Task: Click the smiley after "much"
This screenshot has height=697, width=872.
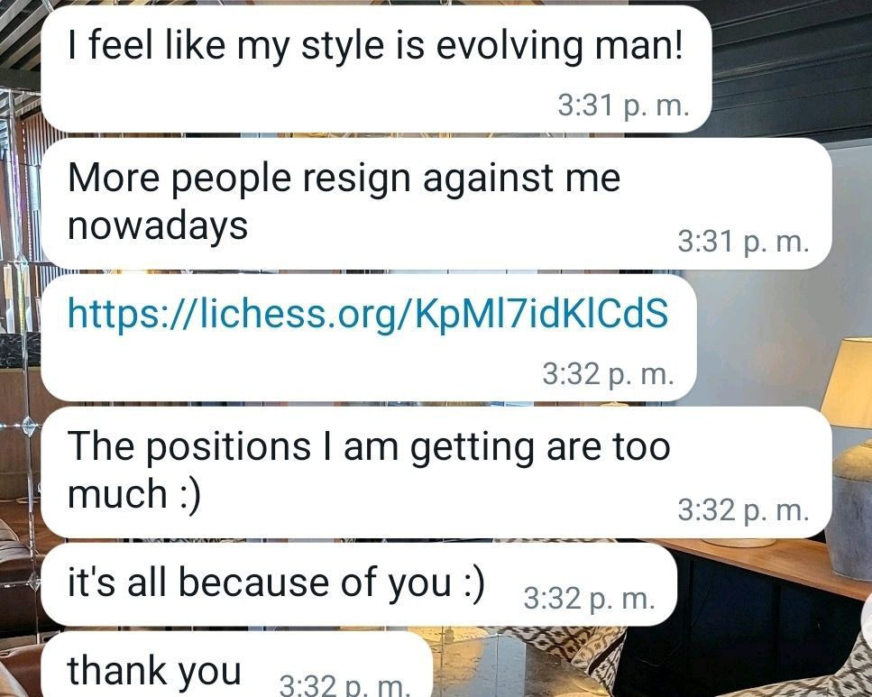Action: pyautogui.click(x=189, y=494)
